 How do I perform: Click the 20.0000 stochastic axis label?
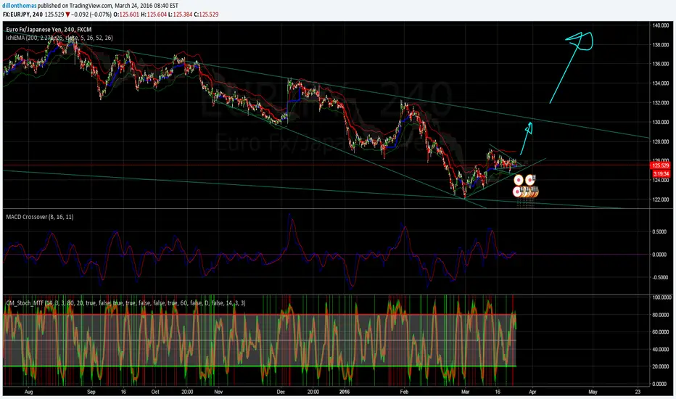pyautogui.click(x=661, y=366)
